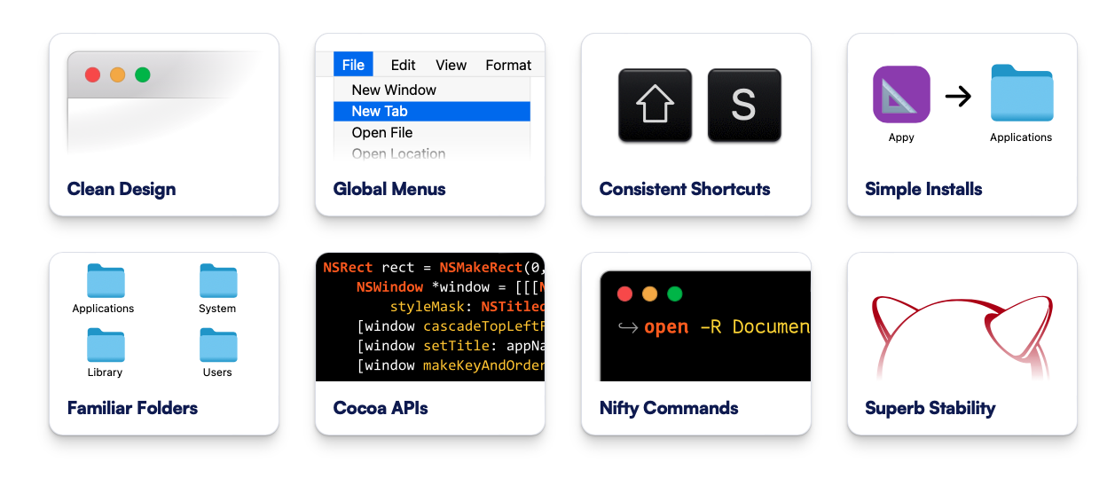Click the arrow between Appy and Applications
The width and height of the screenshot is (1107, 478).
point(959,95)
